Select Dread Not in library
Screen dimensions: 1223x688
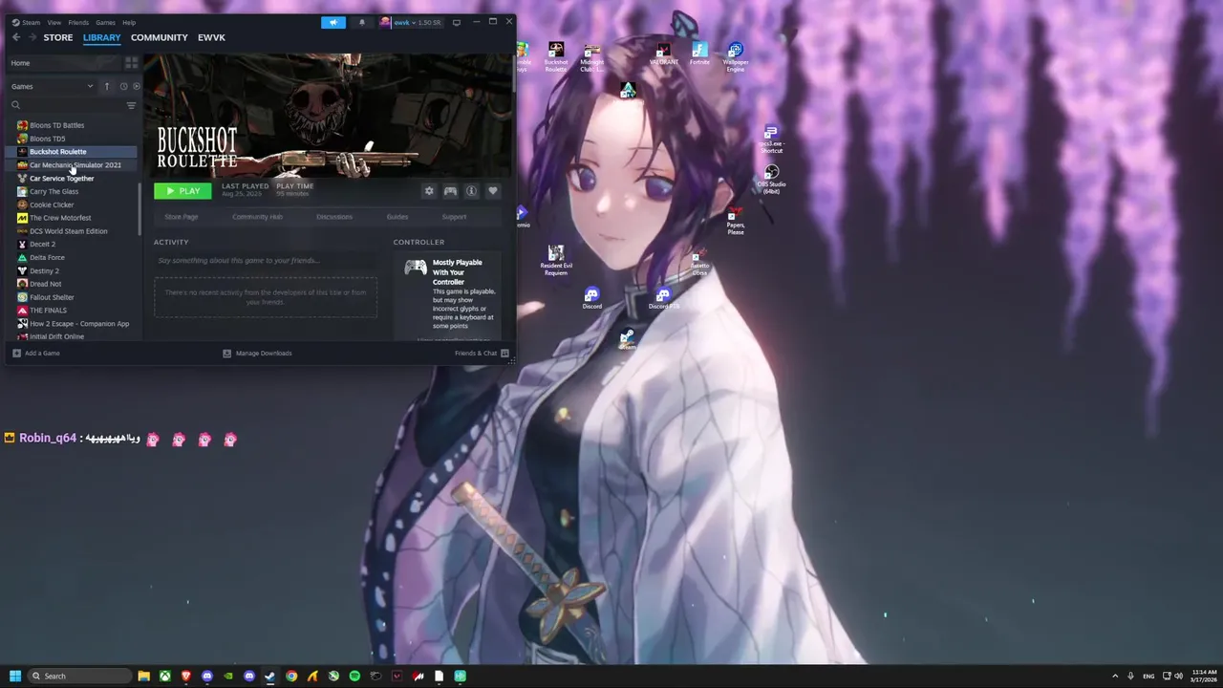pos(73,284)
